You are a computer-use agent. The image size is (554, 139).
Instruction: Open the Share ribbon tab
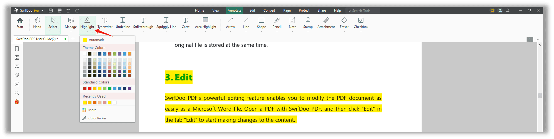click(322, 11)
